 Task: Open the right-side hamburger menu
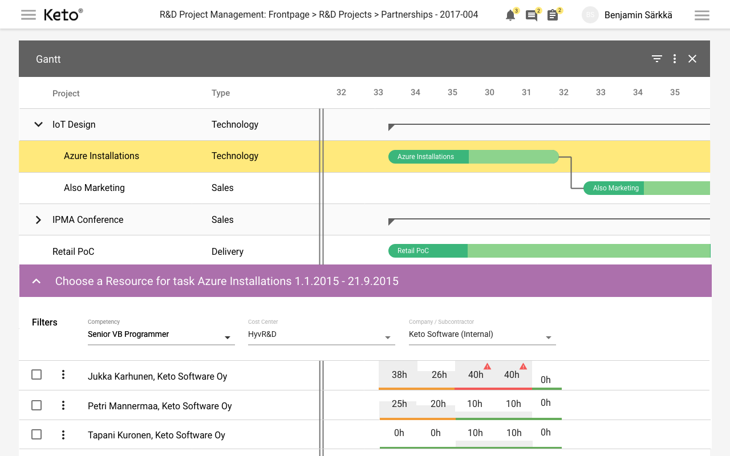[x=702, y=15]
